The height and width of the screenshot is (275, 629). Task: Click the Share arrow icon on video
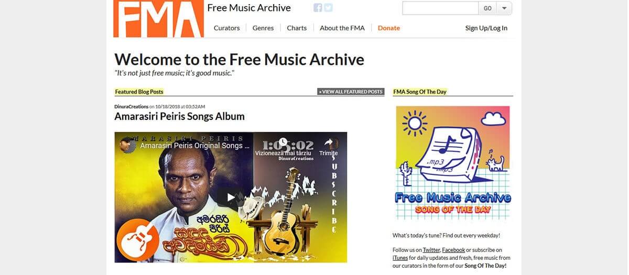(x=329, y=142)
